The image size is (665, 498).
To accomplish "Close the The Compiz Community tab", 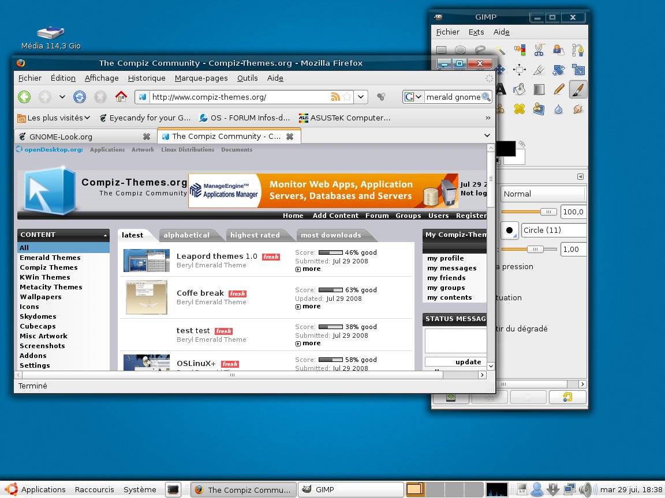I will [x=290, y=137].
